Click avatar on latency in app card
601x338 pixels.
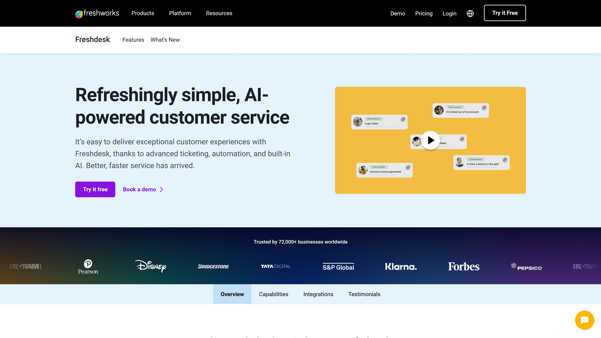[460, 162]
